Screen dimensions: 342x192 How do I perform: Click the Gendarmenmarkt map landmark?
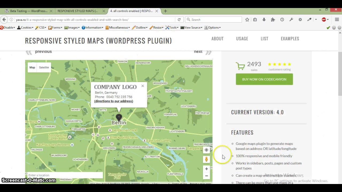click(123, 130)
